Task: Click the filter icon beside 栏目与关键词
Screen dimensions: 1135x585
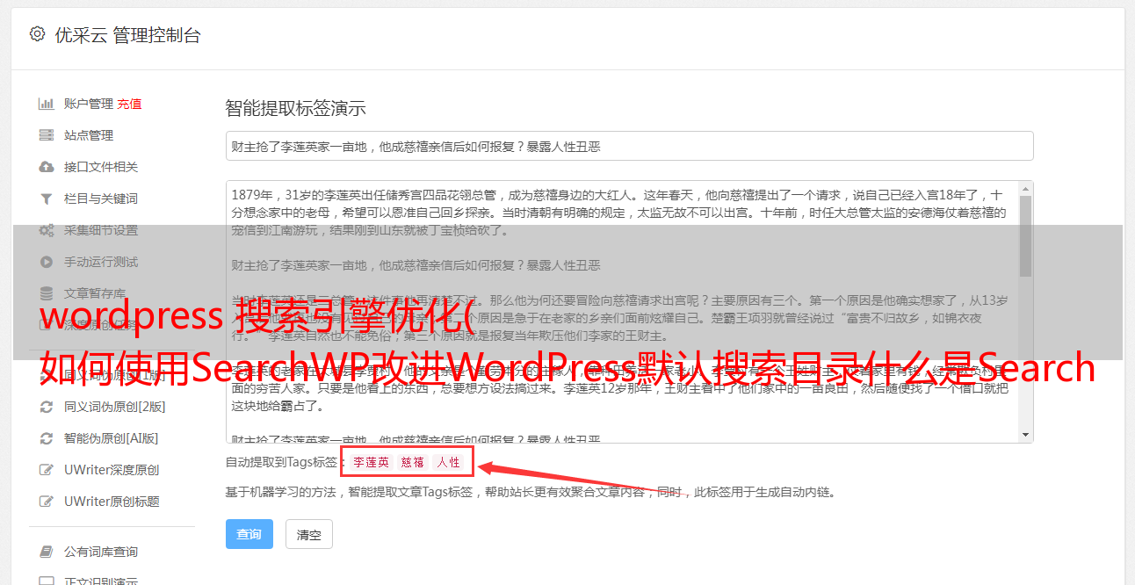Action: pos(47,199)
